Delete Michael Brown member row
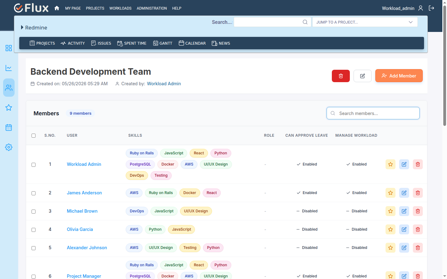The image size is (447, 279). [418, 211]
